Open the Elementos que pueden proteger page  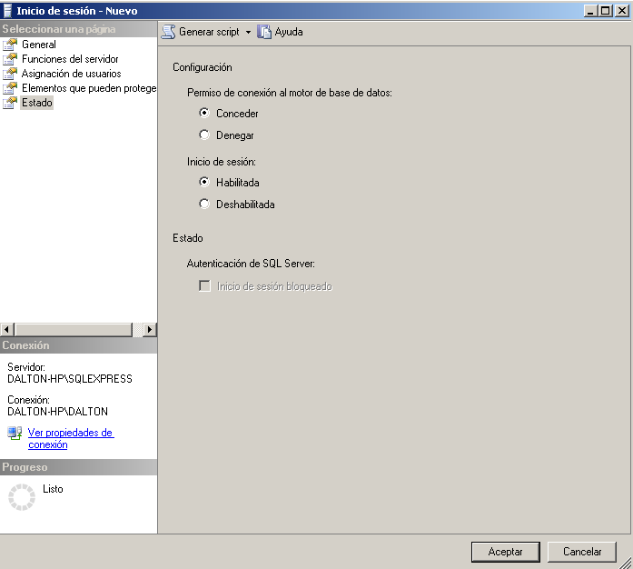pyautogui.click(x=89, y=88)
